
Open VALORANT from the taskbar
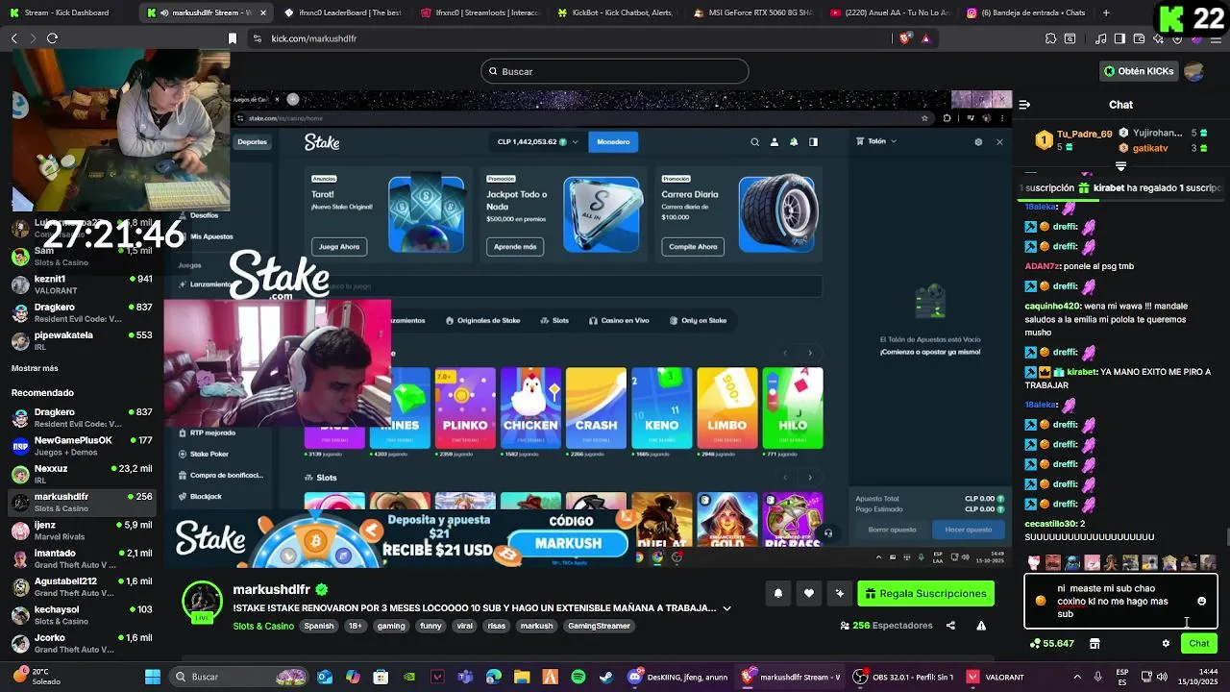[x=994, y=677]
